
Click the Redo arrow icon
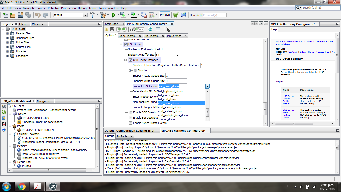coord(46,15)
